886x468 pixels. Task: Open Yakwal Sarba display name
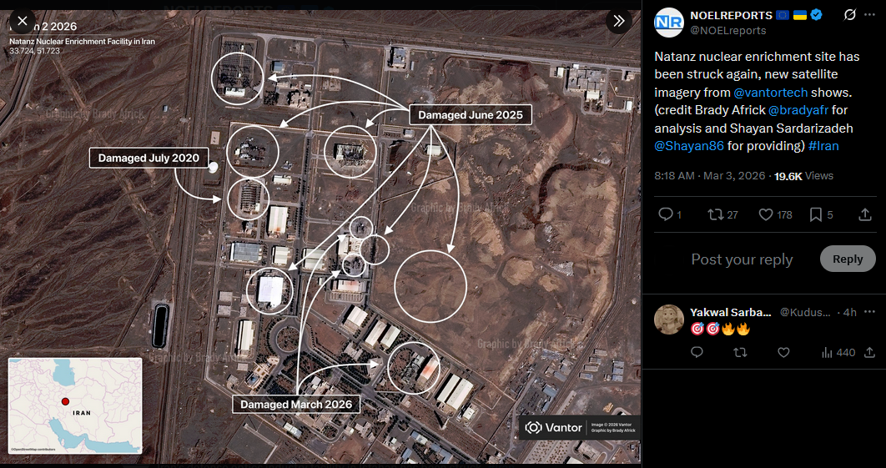click(731, 313)
